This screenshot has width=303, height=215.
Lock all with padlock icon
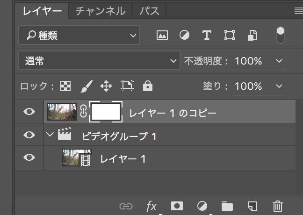pyautogui.click(x=148, y=86)
